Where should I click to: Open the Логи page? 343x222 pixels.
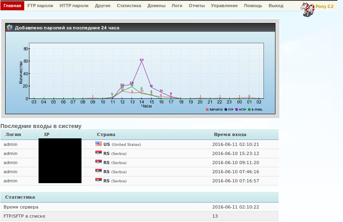tap(177, 6)
